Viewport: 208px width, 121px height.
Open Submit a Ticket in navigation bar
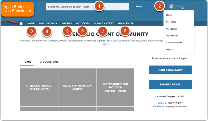tap(104, 23)
